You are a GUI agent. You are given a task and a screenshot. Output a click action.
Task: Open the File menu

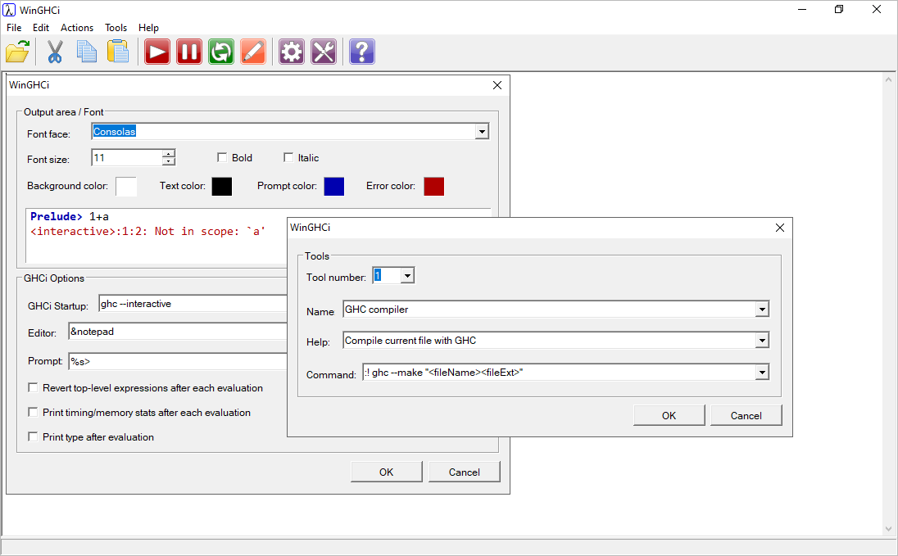[x=14, y=28]
